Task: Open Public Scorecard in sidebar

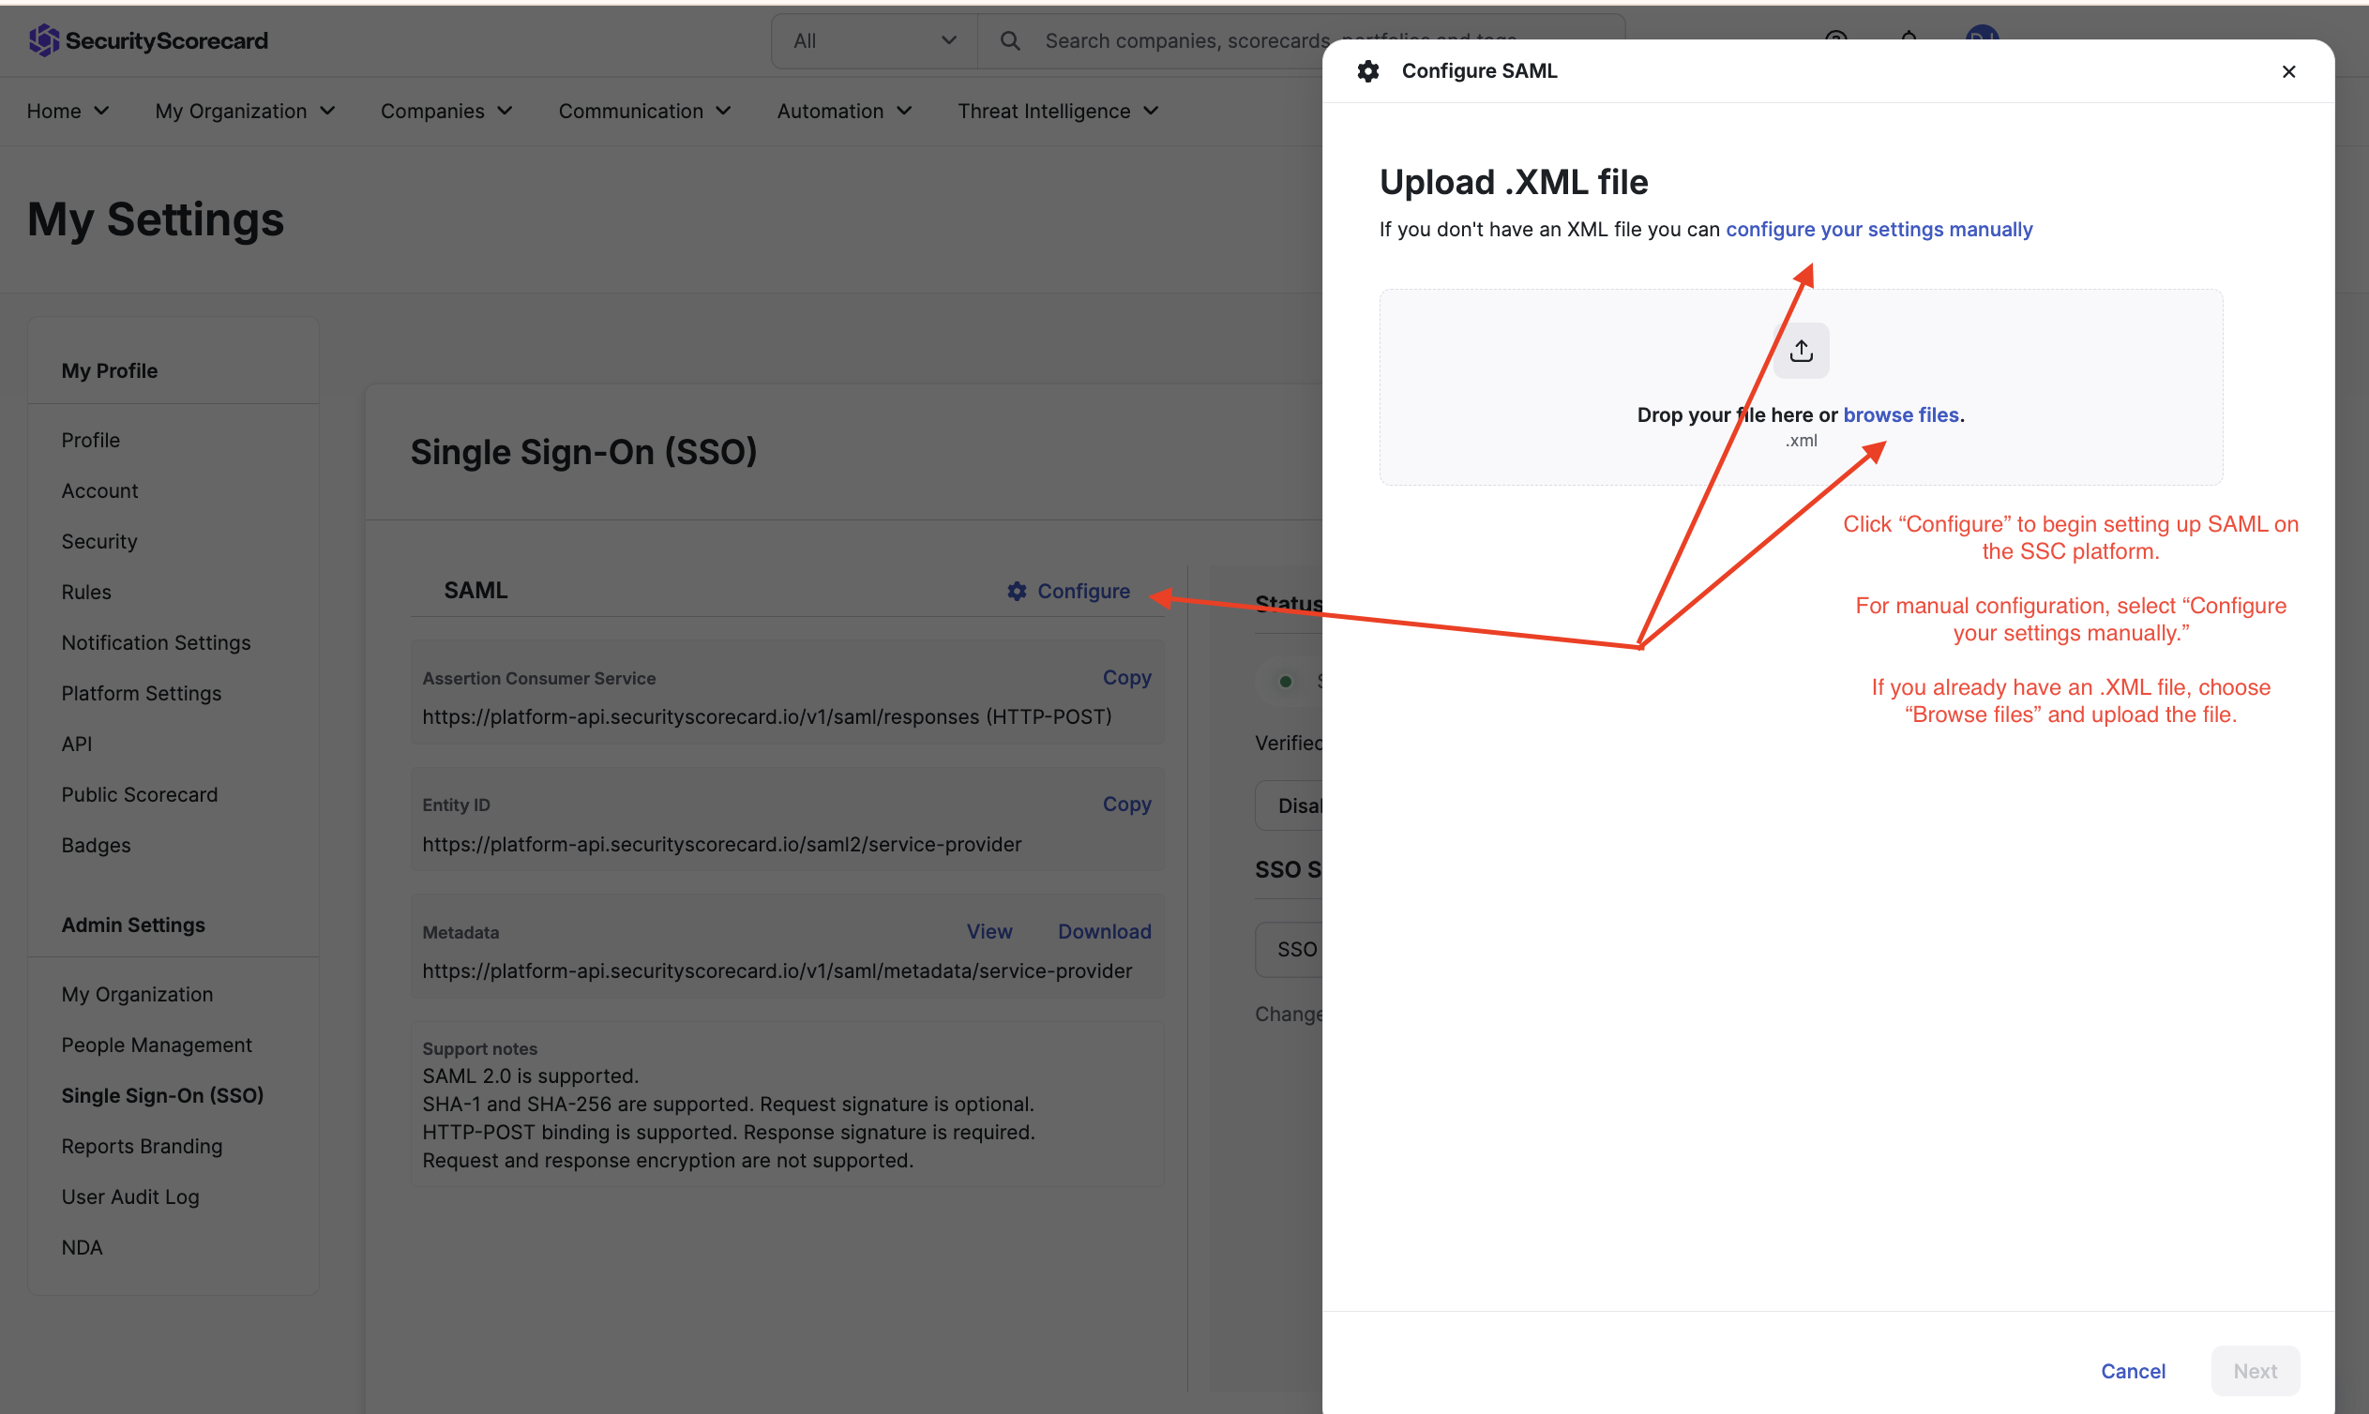Action: [x=140, y=793]
